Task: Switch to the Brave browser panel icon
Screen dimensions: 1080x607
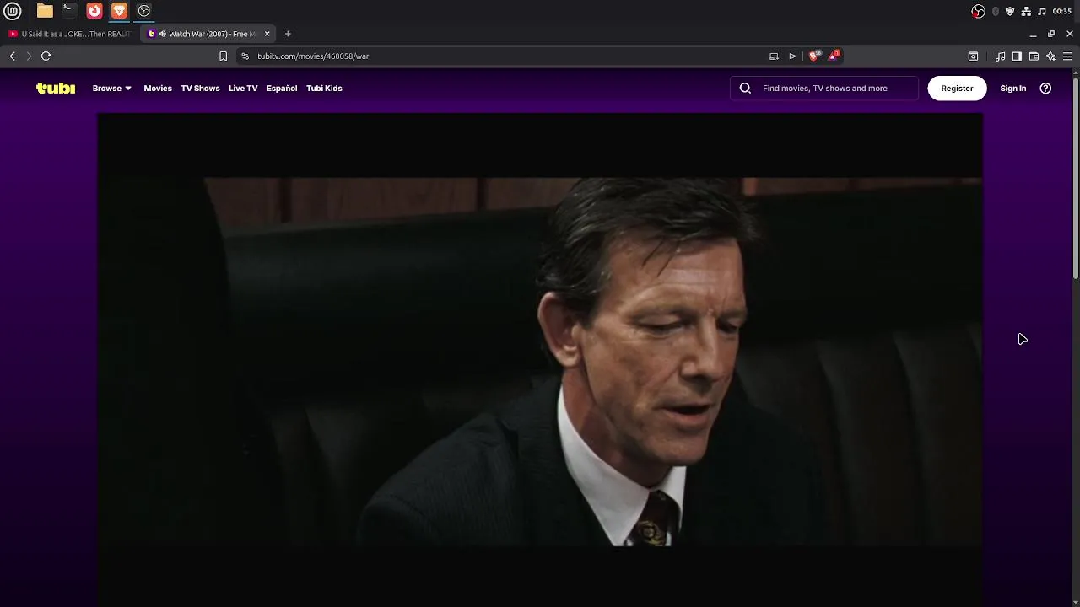Action: (119, 11)
